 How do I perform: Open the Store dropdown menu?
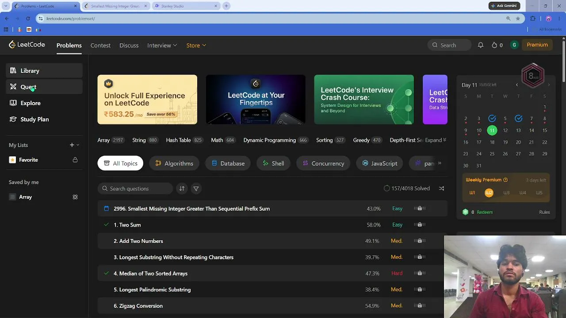click(196, 45)
